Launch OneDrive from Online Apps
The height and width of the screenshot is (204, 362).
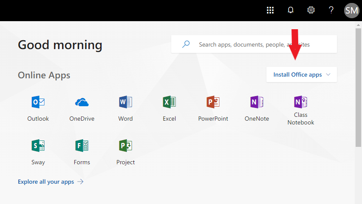click(x=82, y=102)
